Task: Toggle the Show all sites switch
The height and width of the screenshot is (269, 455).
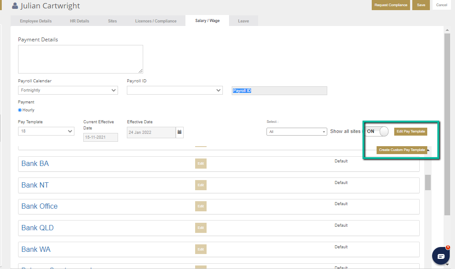Action: pyautogui.click(x=376, y=132)
